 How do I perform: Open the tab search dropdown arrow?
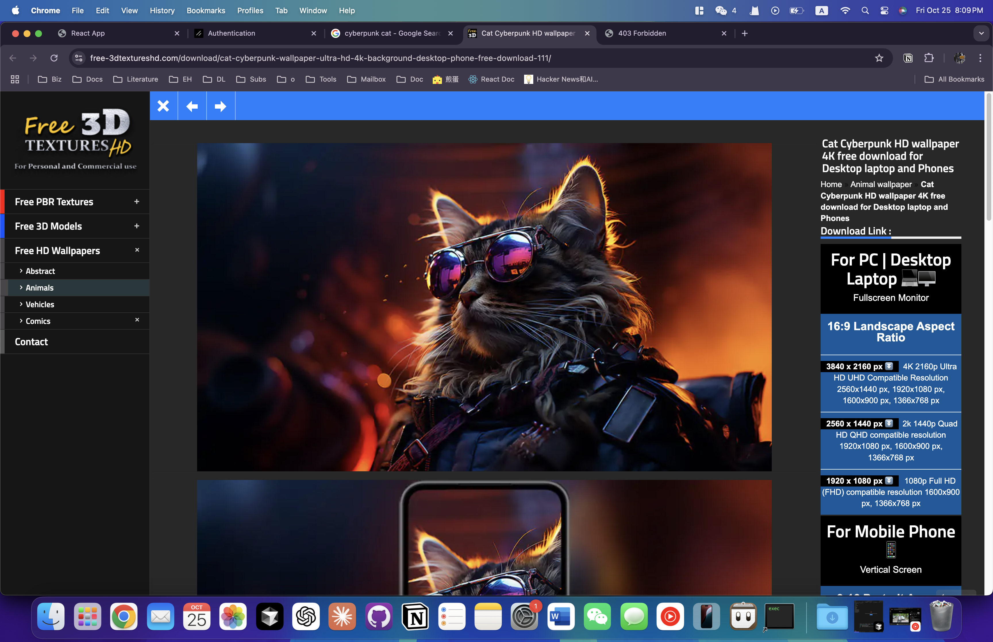[x=981, y=33]
